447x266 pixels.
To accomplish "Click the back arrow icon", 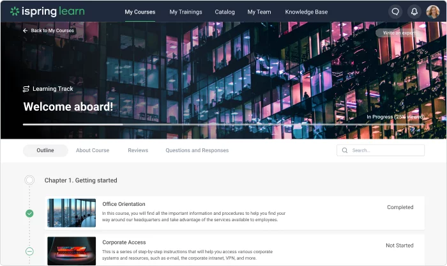I will [x=26, y=31].
